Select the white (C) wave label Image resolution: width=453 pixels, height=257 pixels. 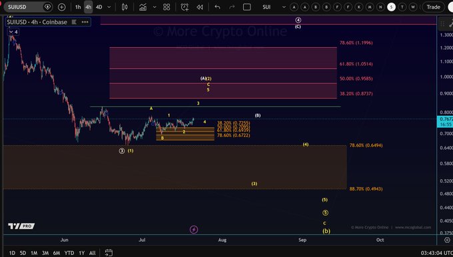298,27
